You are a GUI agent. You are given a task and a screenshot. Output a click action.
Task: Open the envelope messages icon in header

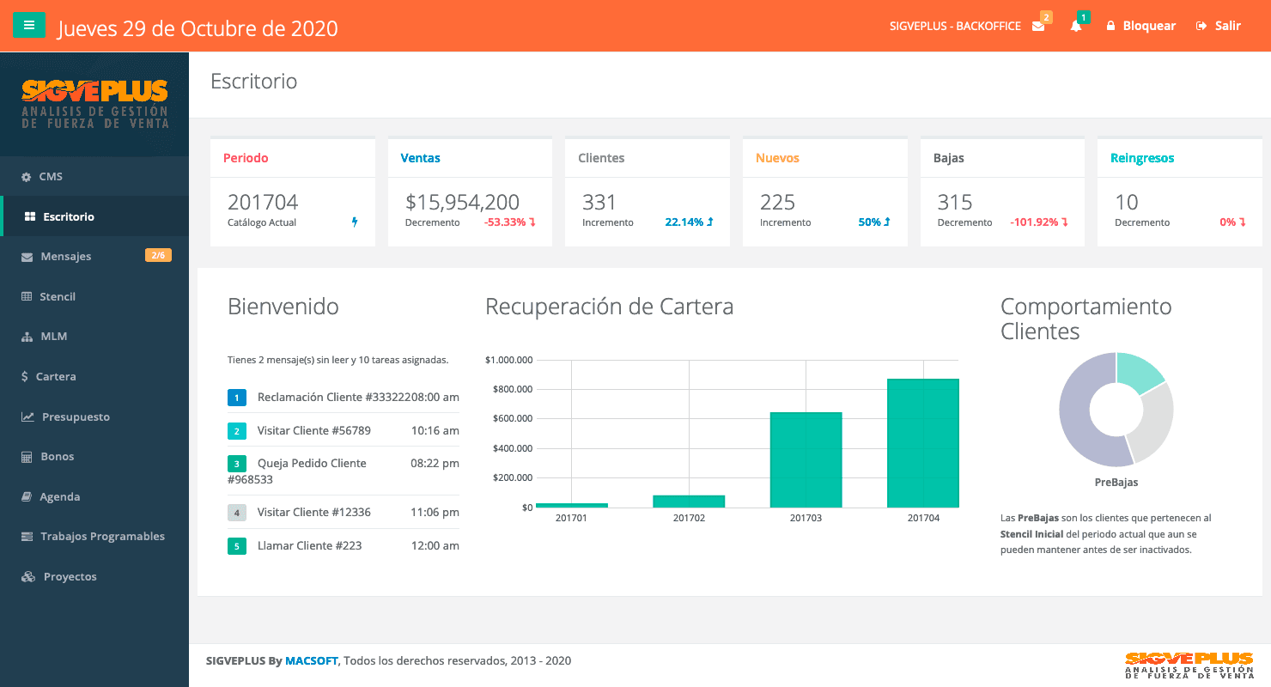click(x=1038, y=26)
